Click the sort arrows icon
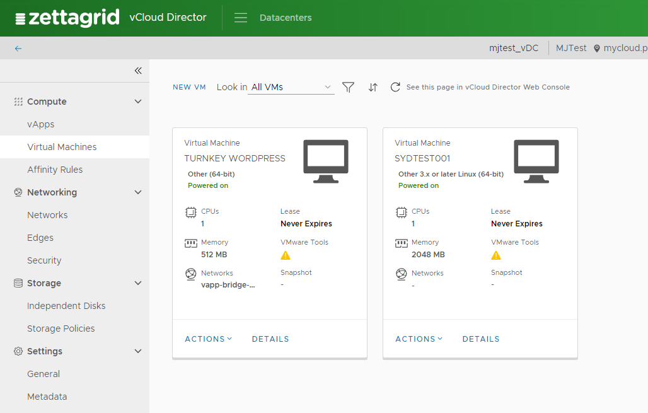Screen dimensions: 648x413 (373, 87)
